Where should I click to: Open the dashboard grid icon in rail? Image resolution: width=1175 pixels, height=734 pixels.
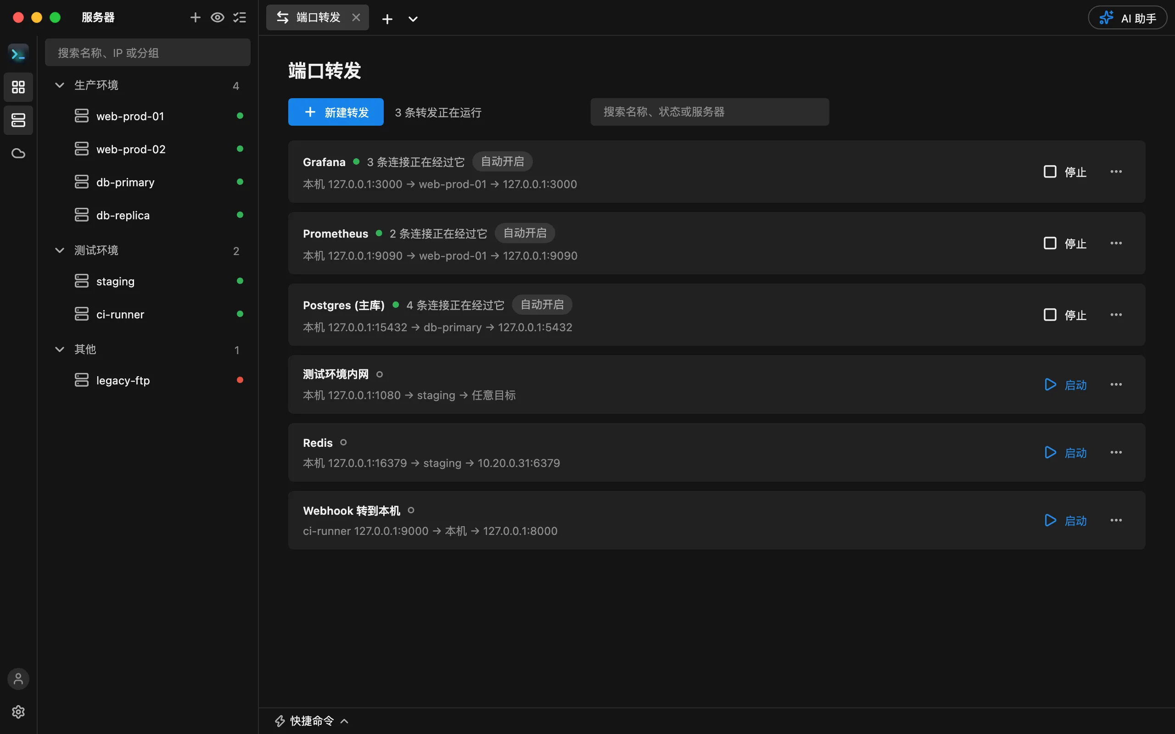coord(18,87)
